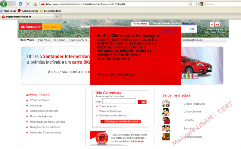
Task: Click the Van Gogh yellow badge
Action: pos(52,27)
